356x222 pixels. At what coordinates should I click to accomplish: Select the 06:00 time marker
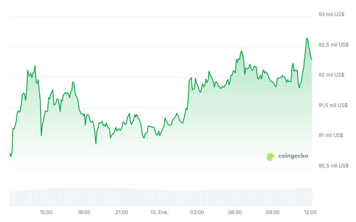tap(235, 212)
